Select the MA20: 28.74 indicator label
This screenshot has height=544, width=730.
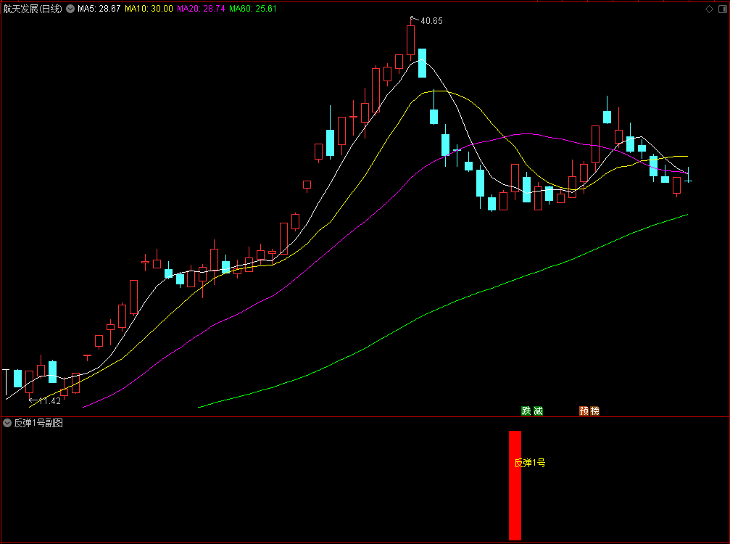click(x=201, y=9)
